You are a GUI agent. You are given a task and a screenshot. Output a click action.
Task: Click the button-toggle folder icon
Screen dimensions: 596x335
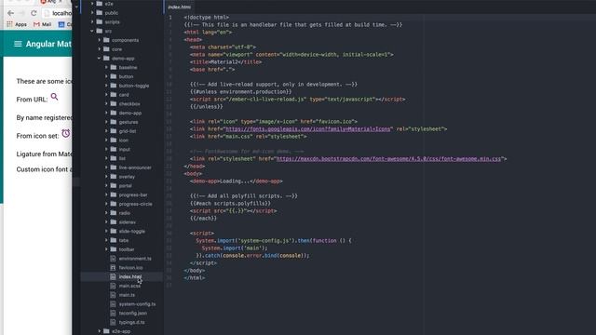pyautogui.click(x=114, y=86)
